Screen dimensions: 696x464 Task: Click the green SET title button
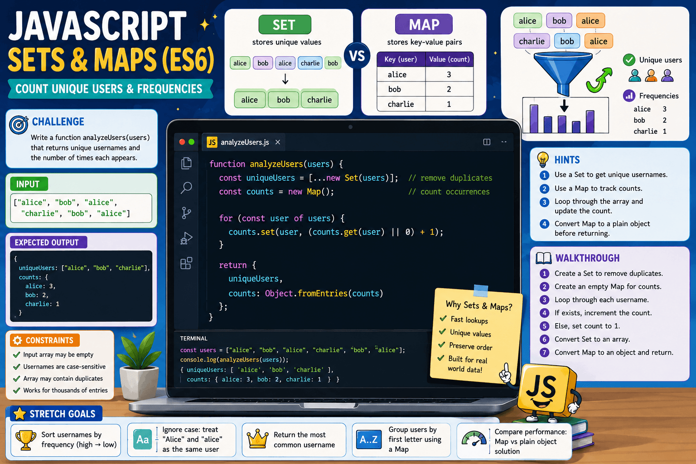coord(285,24)
